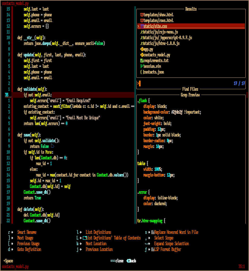
Task: Click JS icon beside _hyperscript-0.9.7.js
Action: click(x=142, y=38)
